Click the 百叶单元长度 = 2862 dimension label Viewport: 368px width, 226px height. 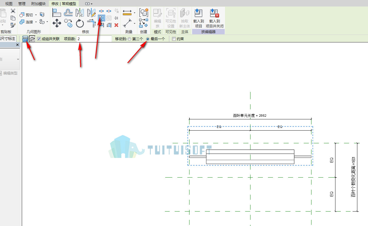[250, 116]
